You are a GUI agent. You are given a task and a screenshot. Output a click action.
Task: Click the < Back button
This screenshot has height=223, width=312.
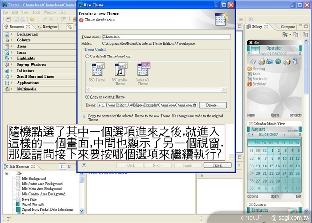pos(130,165)
